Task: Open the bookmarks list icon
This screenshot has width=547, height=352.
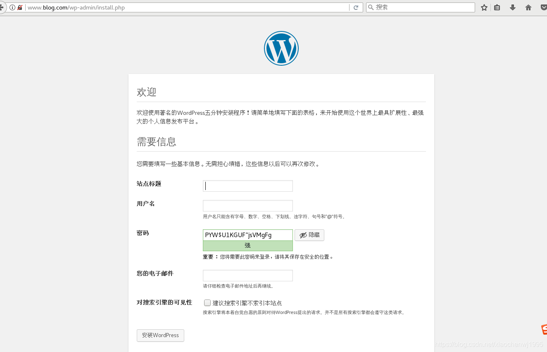Action: (497, 7)
